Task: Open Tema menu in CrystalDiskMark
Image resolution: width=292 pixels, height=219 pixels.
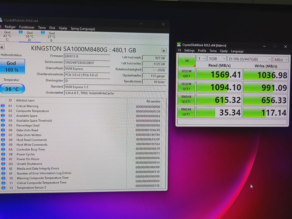Action: (213, 51)
